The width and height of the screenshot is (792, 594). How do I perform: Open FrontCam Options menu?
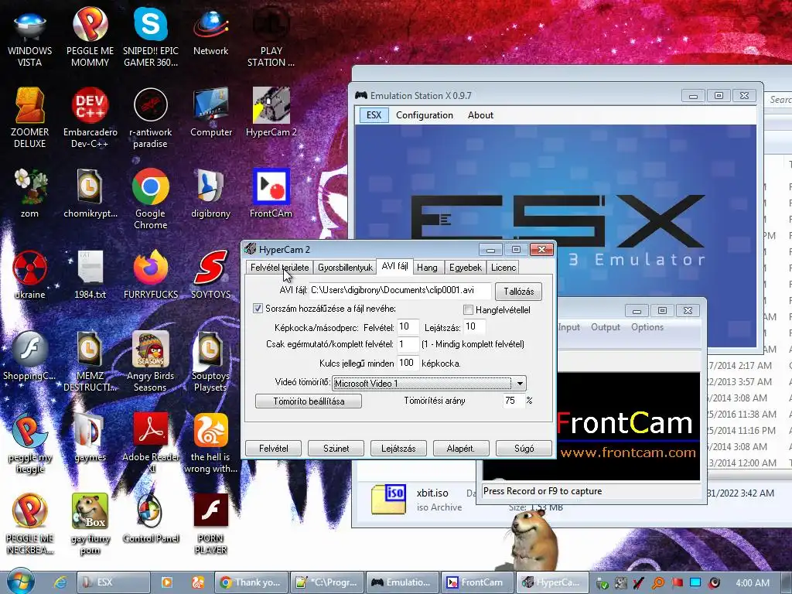[647, 327]
